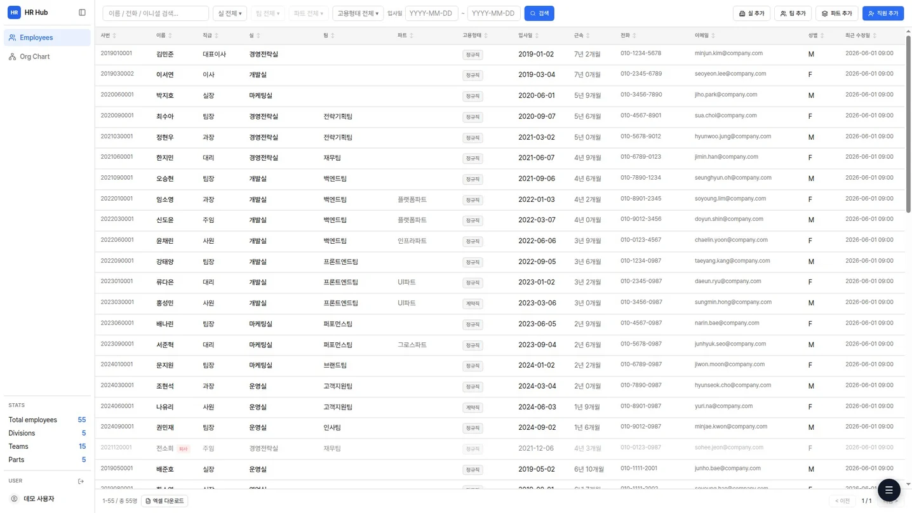Download the list via 엑셀 다운로드
Viewport: 912px width, 513px height.
pos(164,501)
